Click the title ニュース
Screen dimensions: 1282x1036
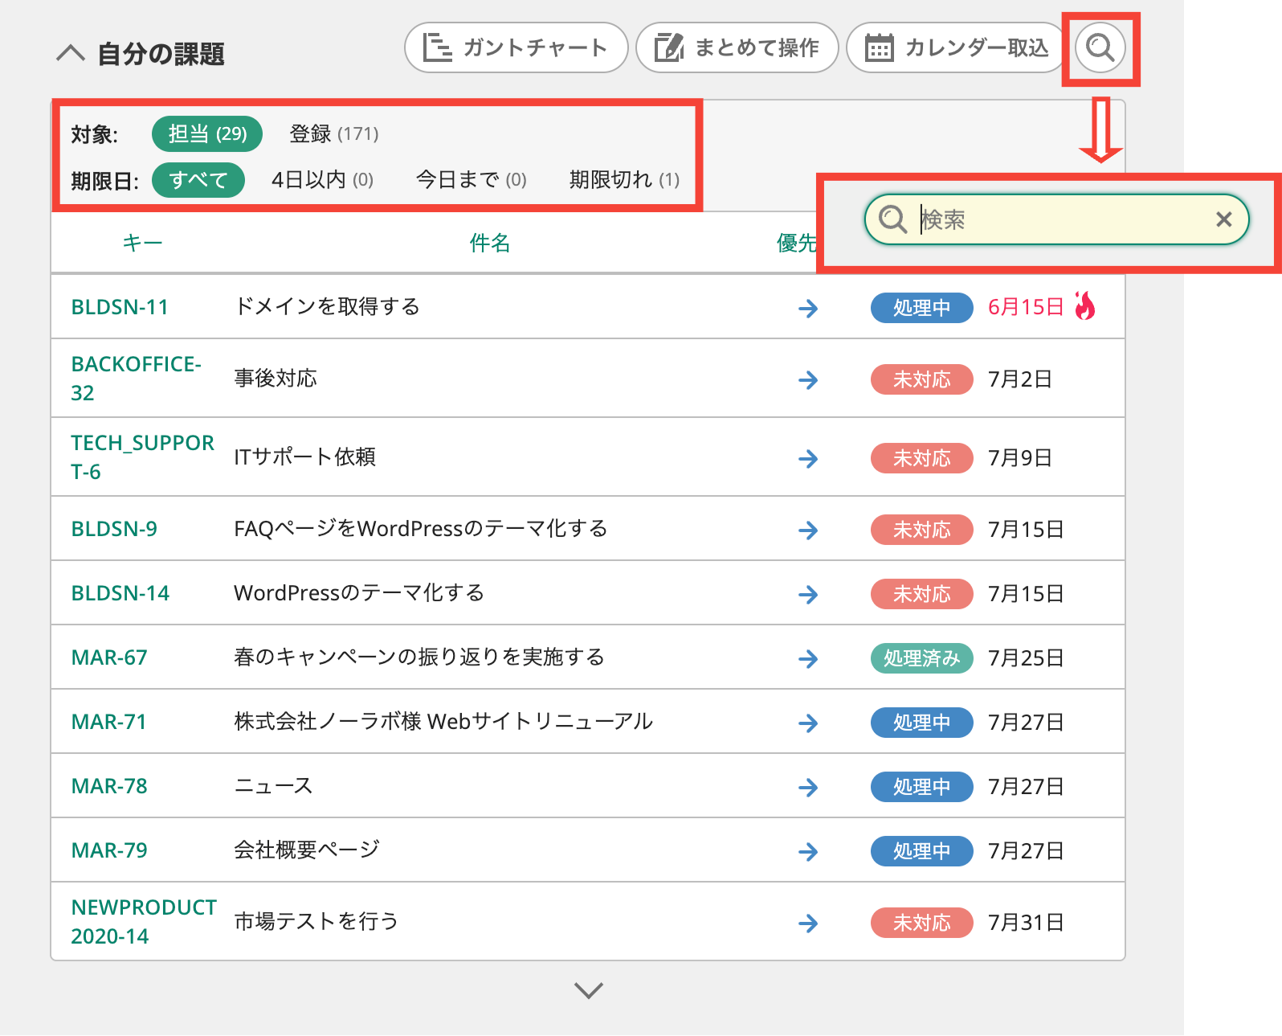pyautogui.click(x=273, y=785)
